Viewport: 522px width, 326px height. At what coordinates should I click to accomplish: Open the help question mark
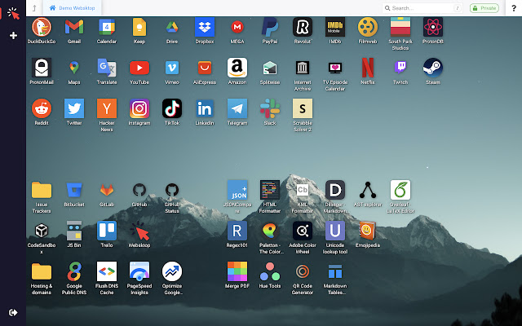pos(514,8)
